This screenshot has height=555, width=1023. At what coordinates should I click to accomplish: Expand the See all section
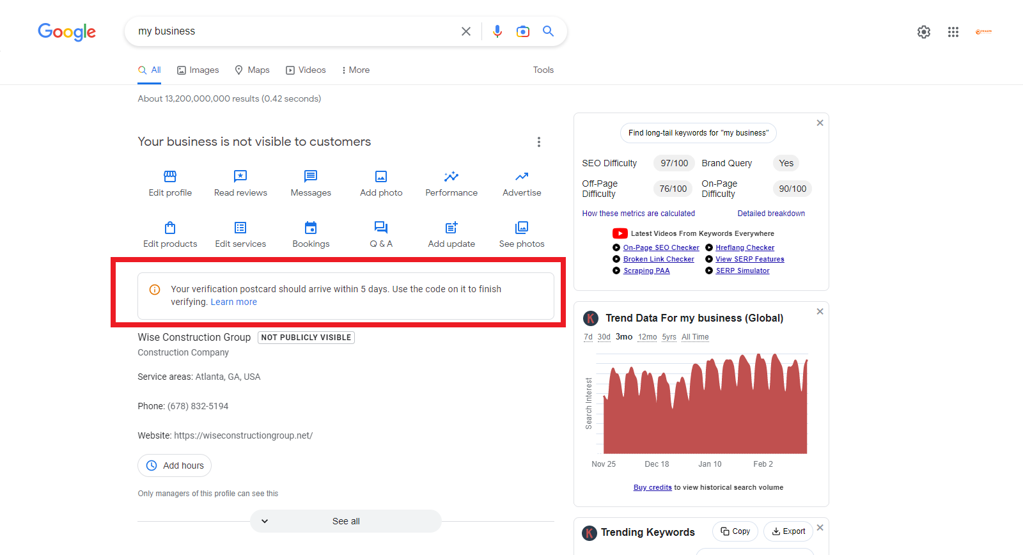pyautogui.click(x=345, y=521)
